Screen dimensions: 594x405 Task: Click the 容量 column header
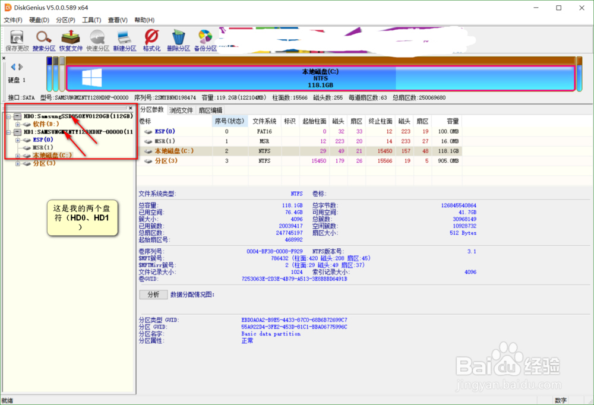coord(447,121)
